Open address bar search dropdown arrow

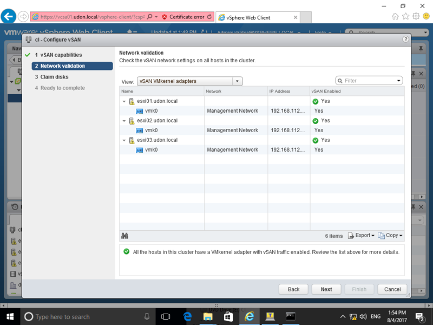[156, 17]
